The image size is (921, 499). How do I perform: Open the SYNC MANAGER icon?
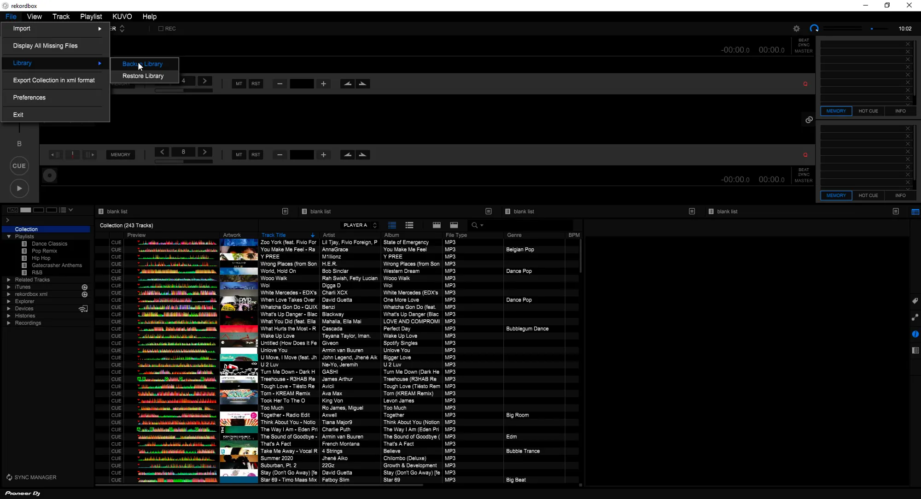pos(9,477)
